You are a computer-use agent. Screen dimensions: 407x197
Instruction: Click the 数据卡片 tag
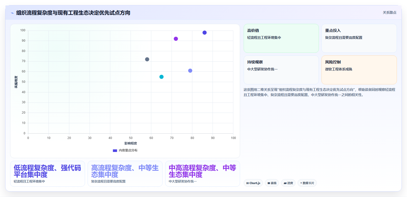click(307, 183)
